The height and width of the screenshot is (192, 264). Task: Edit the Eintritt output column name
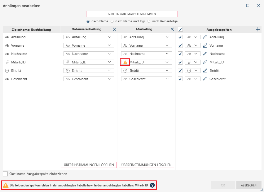click(205, 71)
